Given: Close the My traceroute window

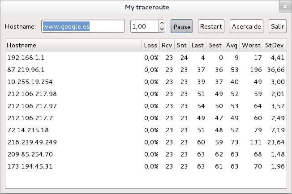Looking at the screenshot, I should click(285, 7).
